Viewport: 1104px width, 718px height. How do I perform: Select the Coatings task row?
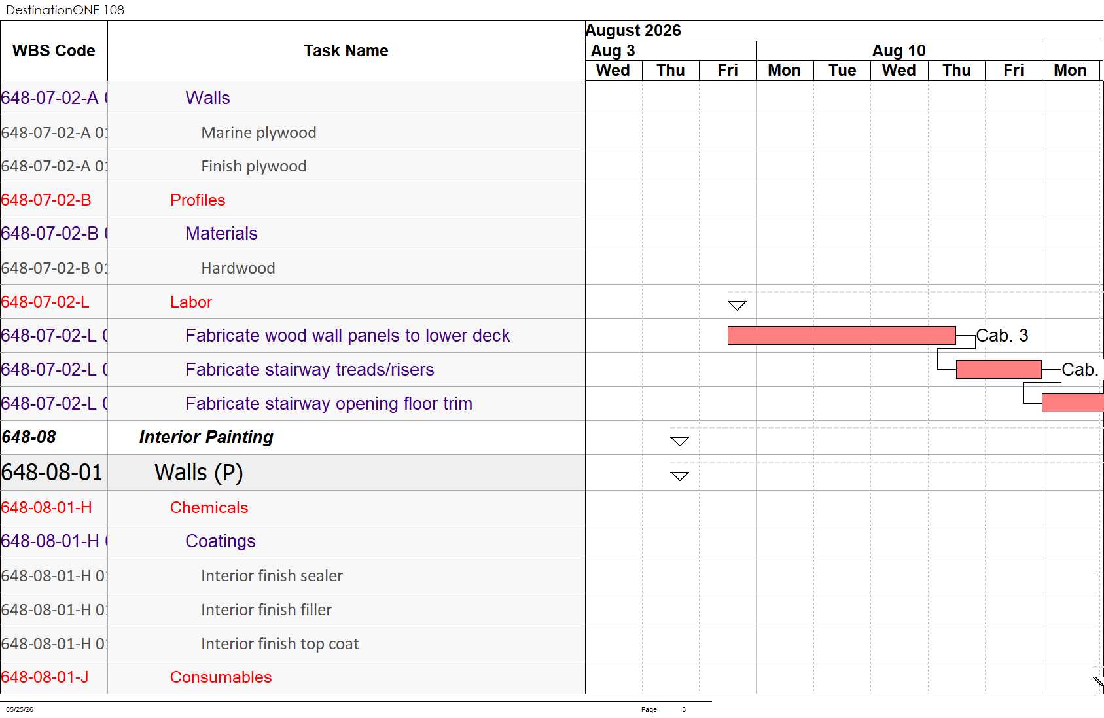tap(293, 541)
